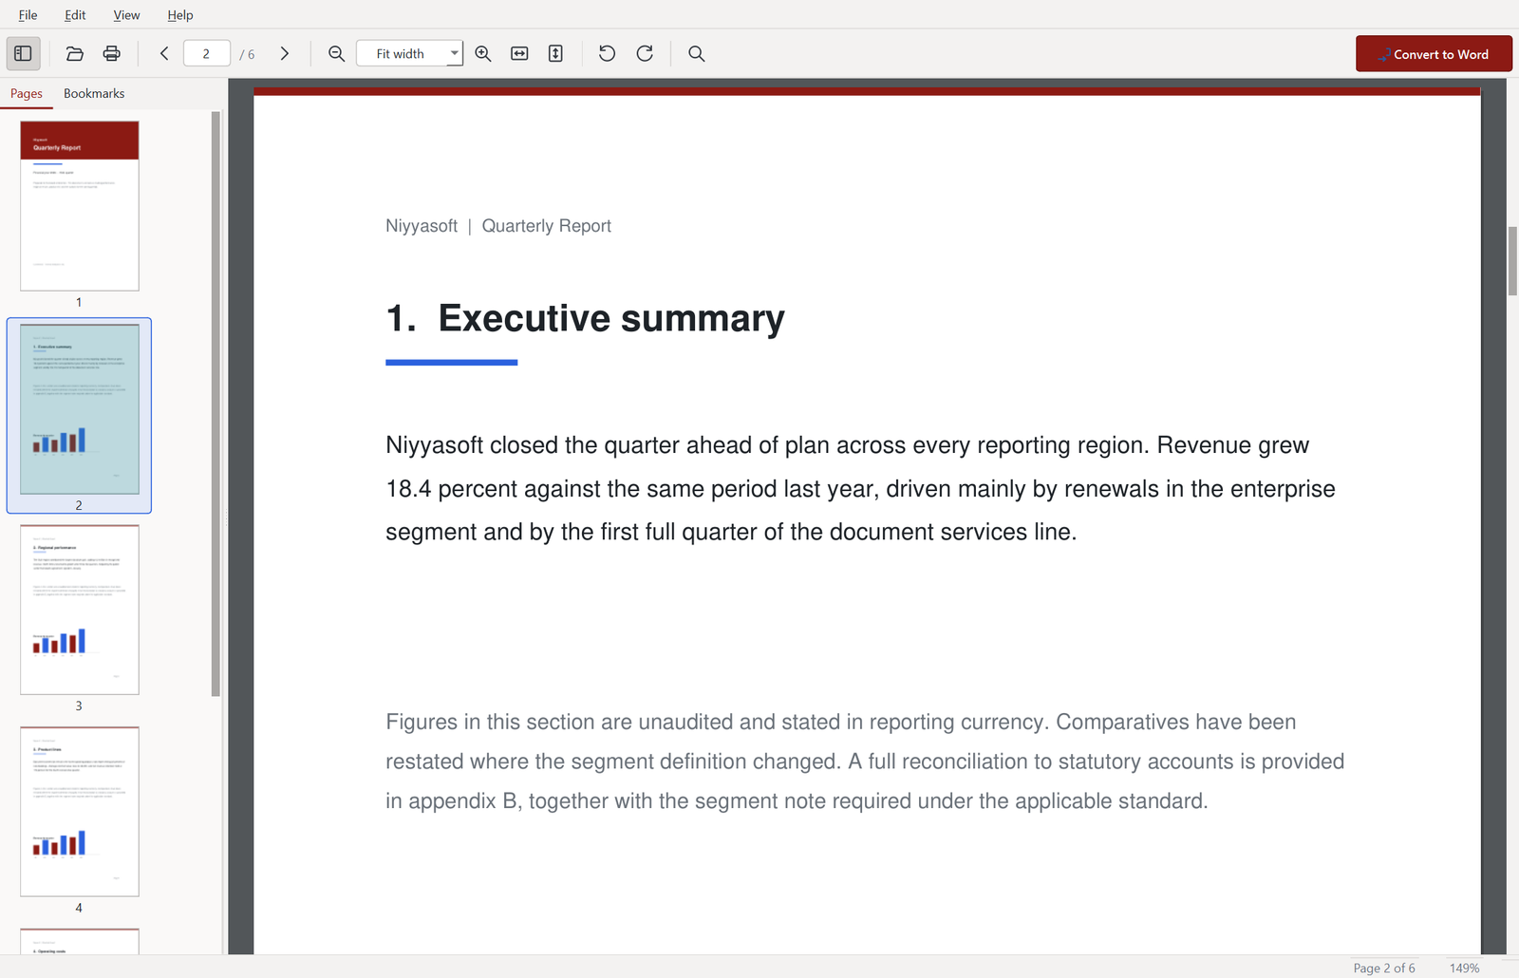Rotate the page counterclockwise
1519x978 pixels.
pyautogui.click(x=608, y=54)
